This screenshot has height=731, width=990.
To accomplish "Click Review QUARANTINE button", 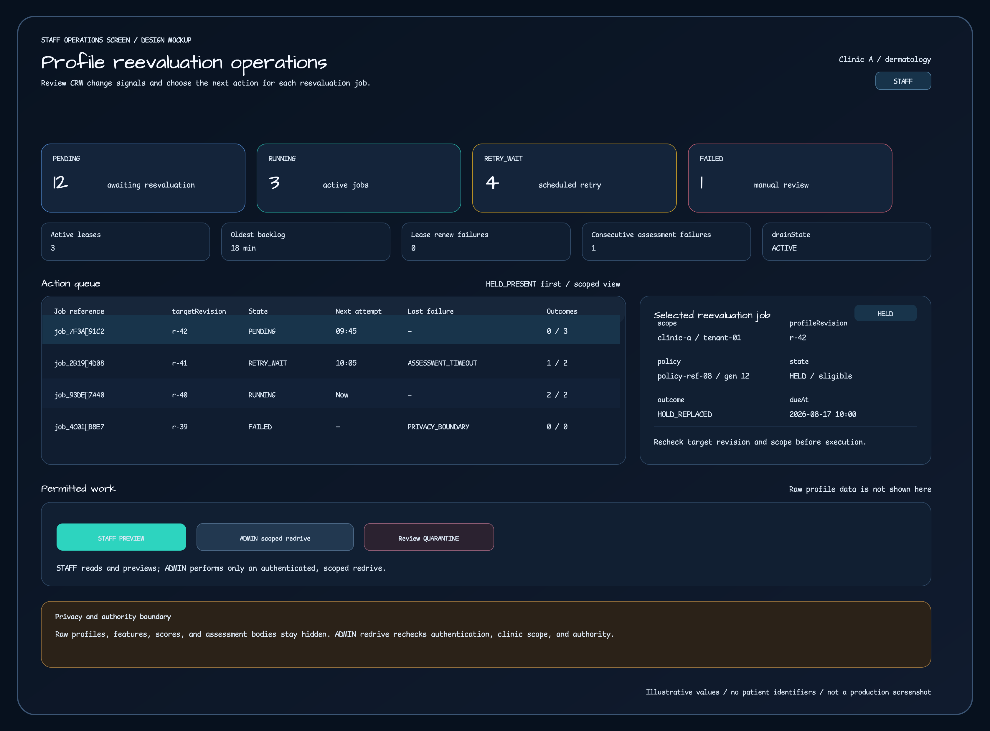I will pos(429,537).
